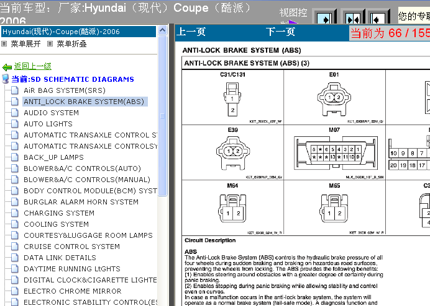Viewport: 430px width, 306px height.
Task: Click page icon beside ELECTRO CHROME MIRROR
Action: (x=15, y=291)
